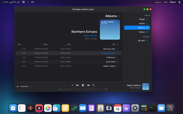Click the menu bar clock and date
This screenshot has height=114, width=183.
coord(11,2)
